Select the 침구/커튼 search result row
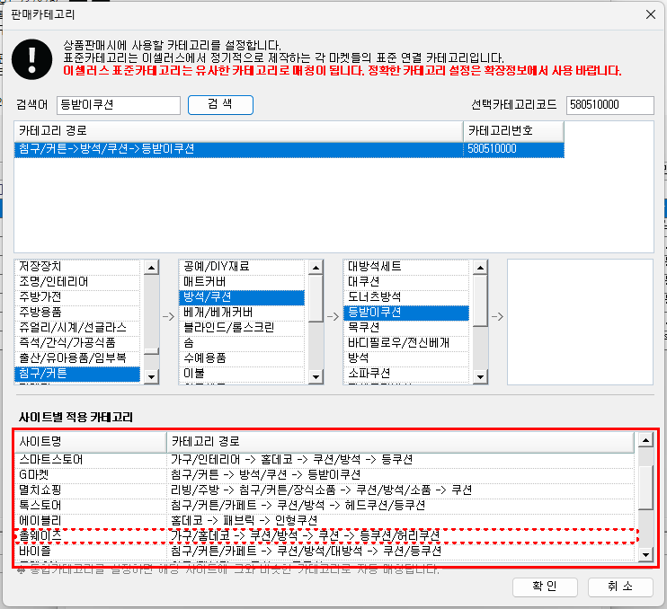This screenshot has width=667, height=609. 239,149
